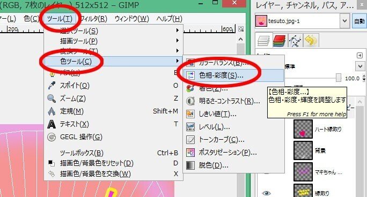The height and width of the screenshot is (197, 367).
Task: Click the layers list scrollbar up arrow
Action: [359, 102]
